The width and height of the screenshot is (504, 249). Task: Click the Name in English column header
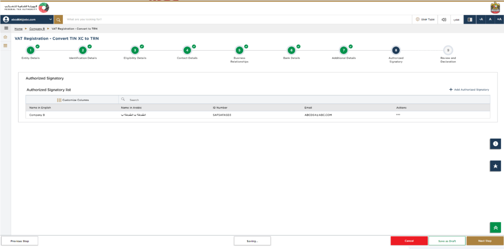point(40,107)
